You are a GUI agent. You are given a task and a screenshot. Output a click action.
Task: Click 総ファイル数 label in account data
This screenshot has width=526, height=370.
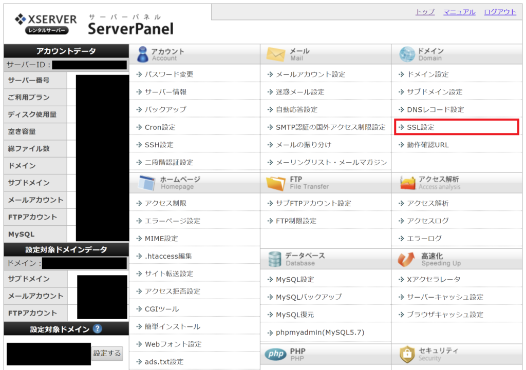pos(29,149)
